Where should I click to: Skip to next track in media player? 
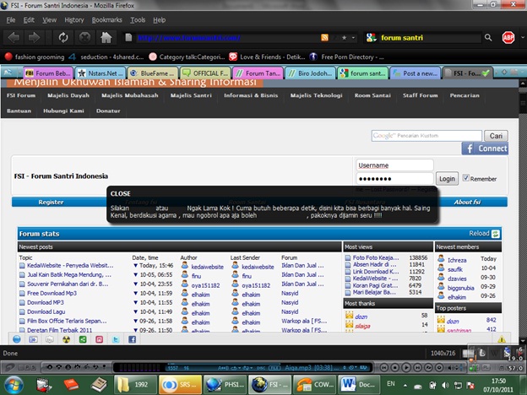click(x=416, y=367)
